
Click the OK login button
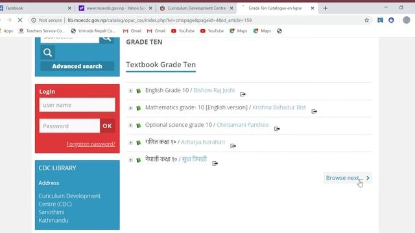[x=107, y=126]
